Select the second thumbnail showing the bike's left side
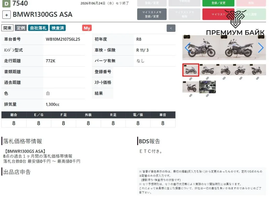Viewport: 269px width, 202px height. [207, 70]
